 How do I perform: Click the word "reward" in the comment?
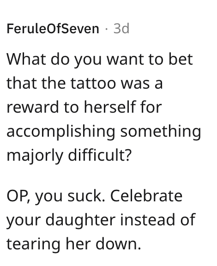33,107
